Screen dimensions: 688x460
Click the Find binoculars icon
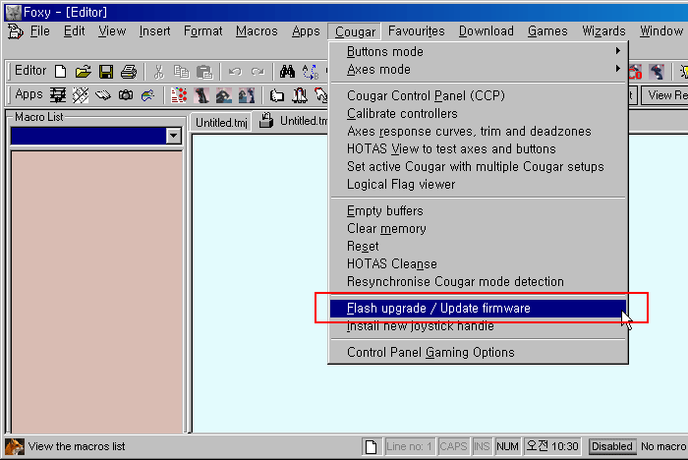[287, 71]
